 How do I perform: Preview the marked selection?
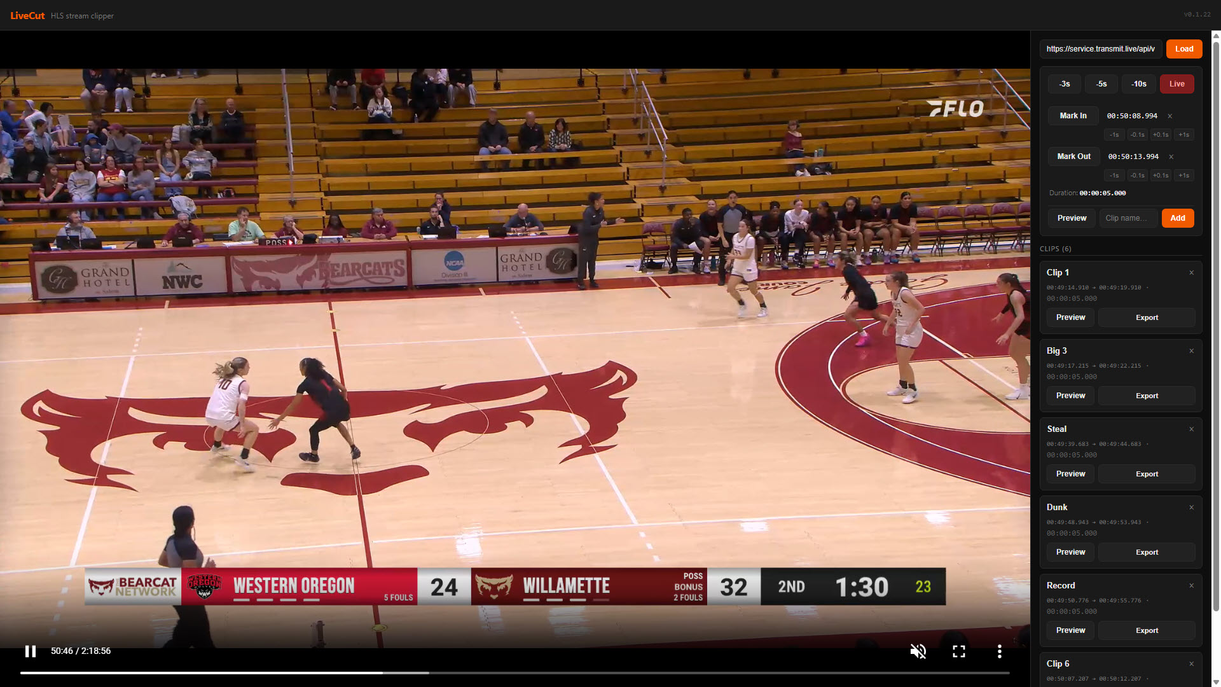tap(1072, 218)
